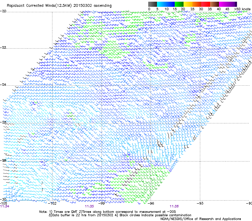Click the '-26' latitude label

pyautogui.click(x=3, y=122)
